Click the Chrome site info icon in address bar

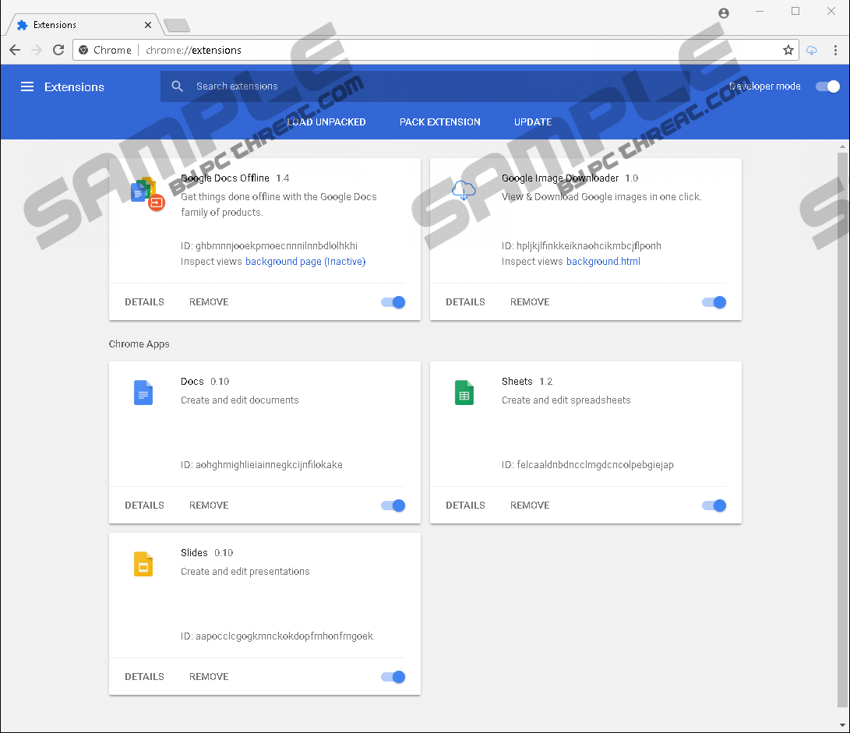pos(83,50)
